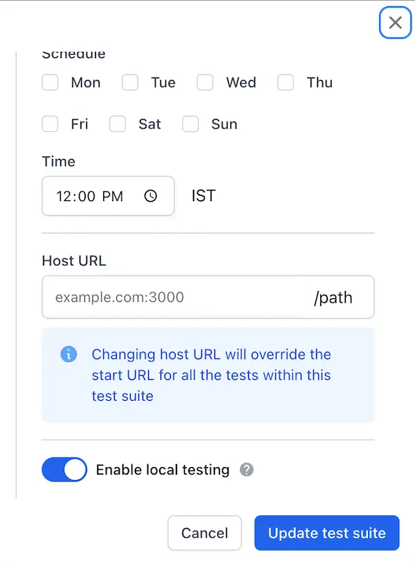Open the clock picker in Time field
415x561 pixels.
(x=150, y=196)
